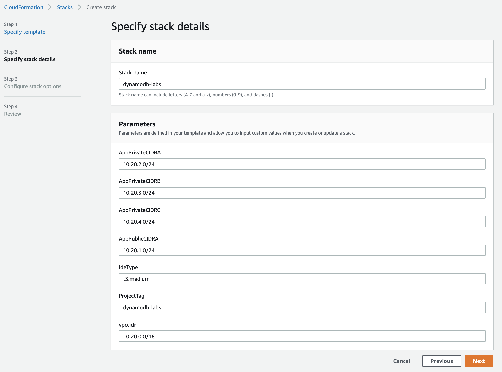Select the ProjectTag label

(131, 296)
